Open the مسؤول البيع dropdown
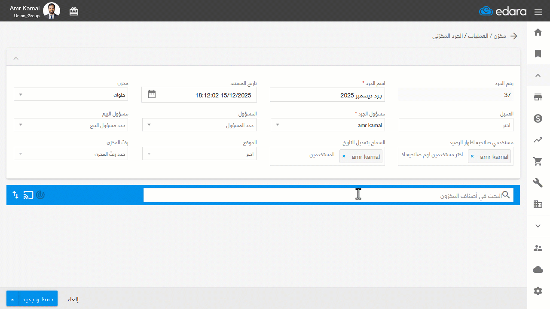 coord(71,125)
